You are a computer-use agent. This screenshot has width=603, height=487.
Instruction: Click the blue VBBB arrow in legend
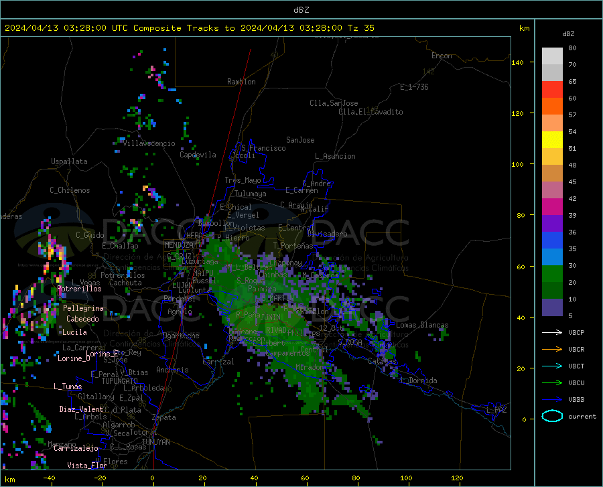(552, 400)
